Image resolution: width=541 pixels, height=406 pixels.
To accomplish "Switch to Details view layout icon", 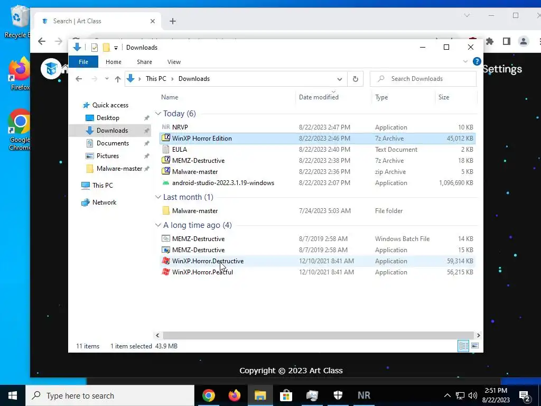I will coord(463,346).
